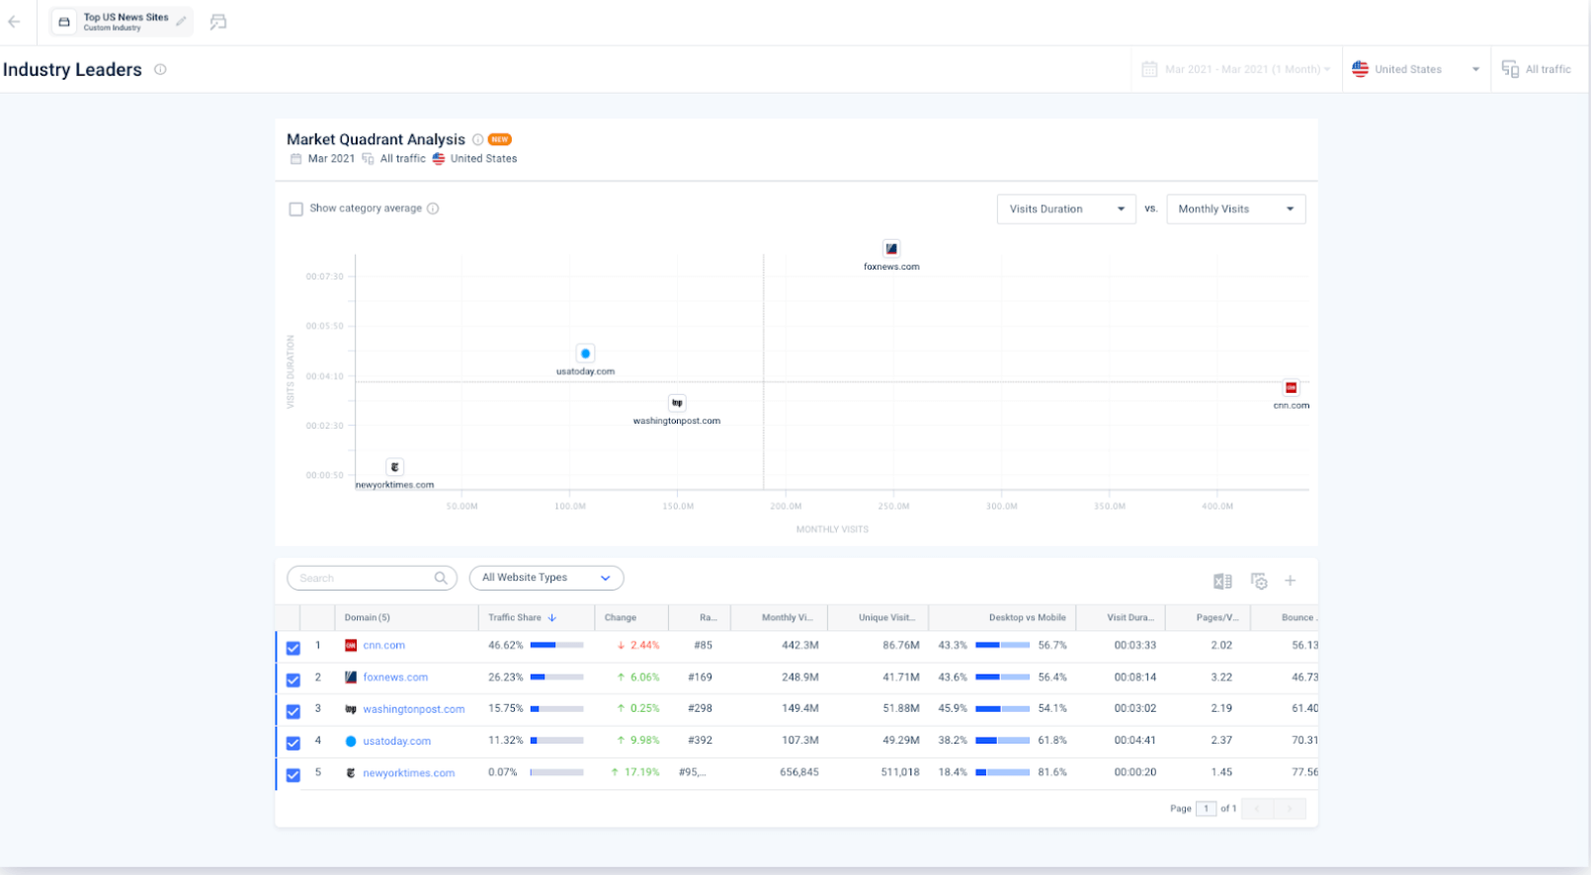Click the newyorktimes.com favicon in table

351,773
